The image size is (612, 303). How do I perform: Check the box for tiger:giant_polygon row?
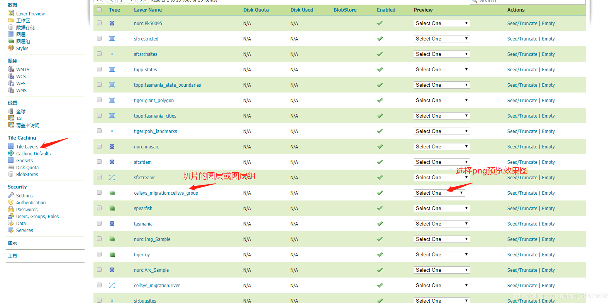[x=99, y=100]
